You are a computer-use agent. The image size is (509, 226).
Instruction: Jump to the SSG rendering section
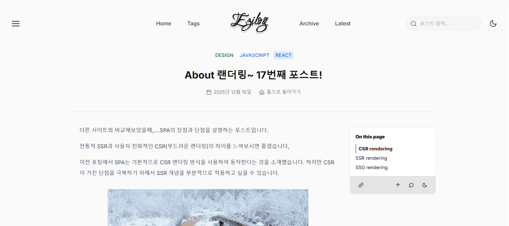371,167
